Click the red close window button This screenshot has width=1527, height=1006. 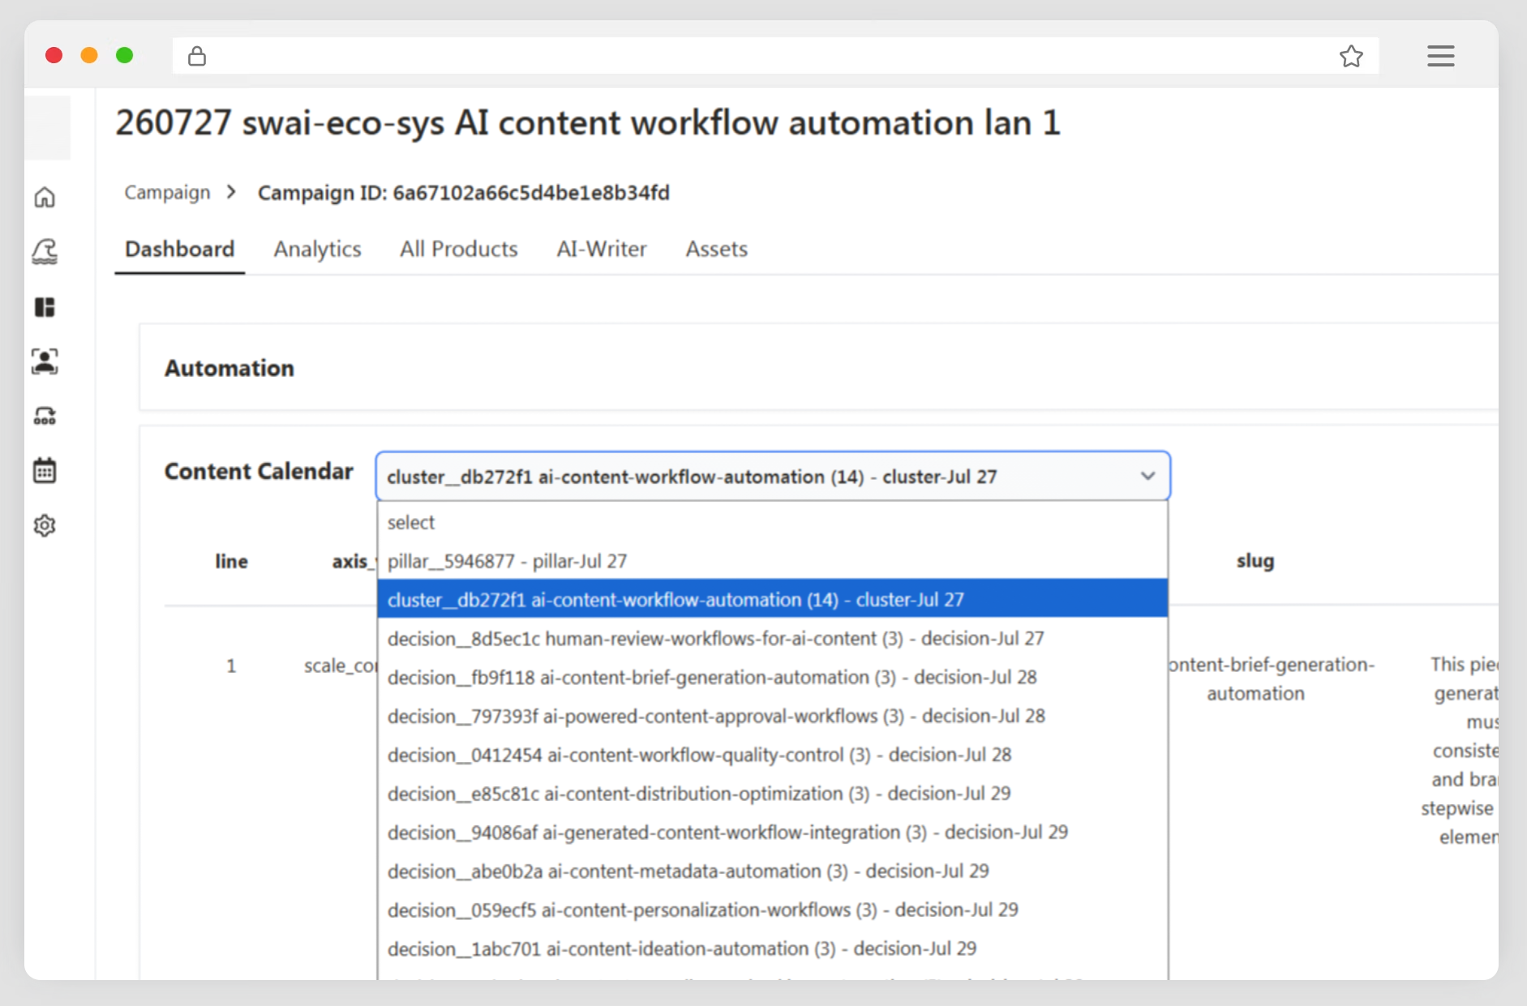(54, 55)
